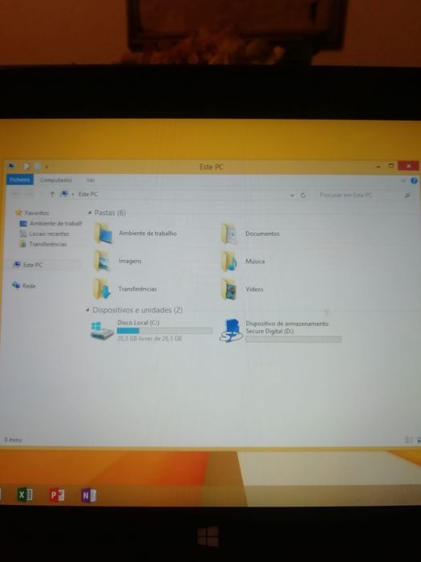The height and width of the screenshot is (562, 421).
Task: Collapse the Pastas (6) group
Action: pos(90,213)
